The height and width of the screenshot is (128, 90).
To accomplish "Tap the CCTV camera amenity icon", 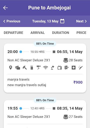I will 38,67.
